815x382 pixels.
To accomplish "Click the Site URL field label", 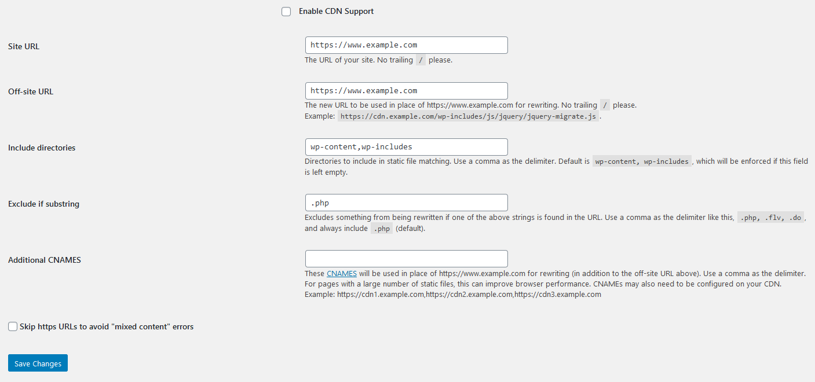I will click(x=24, y=46).
